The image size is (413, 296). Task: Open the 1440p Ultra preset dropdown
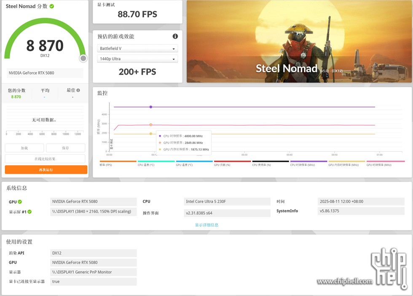(137, 59)
